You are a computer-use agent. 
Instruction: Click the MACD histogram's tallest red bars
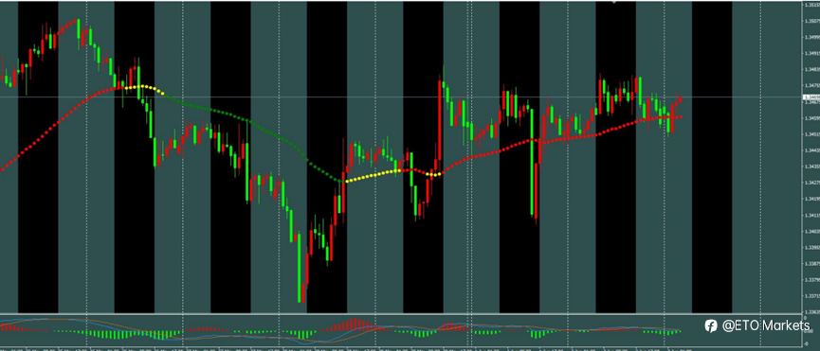(x=355, y=325)
